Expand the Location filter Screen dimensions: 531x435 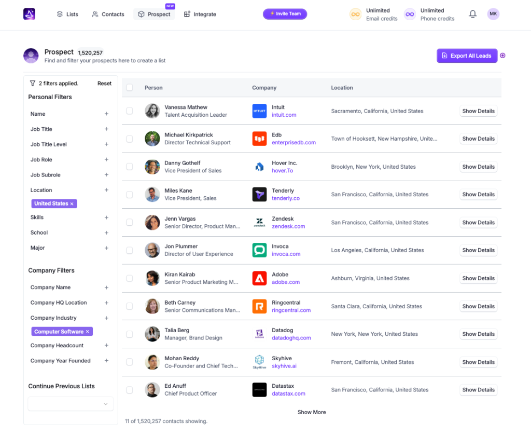106,190
